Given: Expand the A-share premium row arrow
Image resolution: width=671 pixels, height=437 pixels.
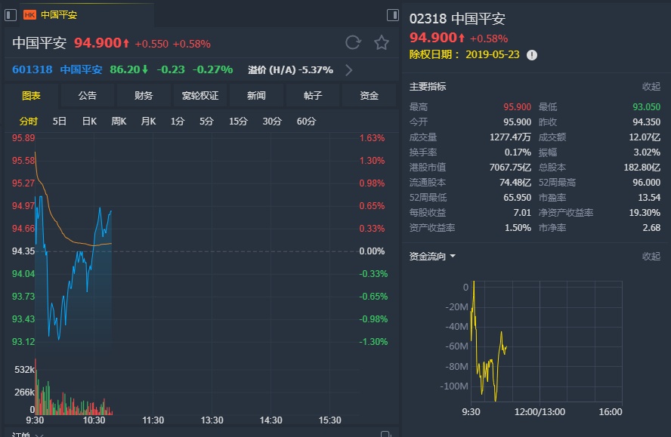Looking at the screenshot, I should (348, 70).
